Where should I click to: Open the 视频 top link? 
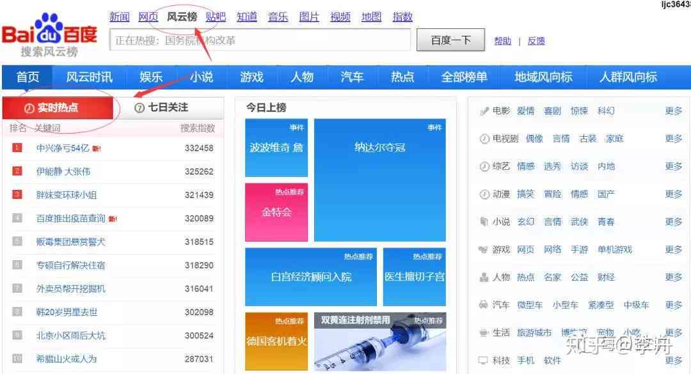tap(340, 17)
